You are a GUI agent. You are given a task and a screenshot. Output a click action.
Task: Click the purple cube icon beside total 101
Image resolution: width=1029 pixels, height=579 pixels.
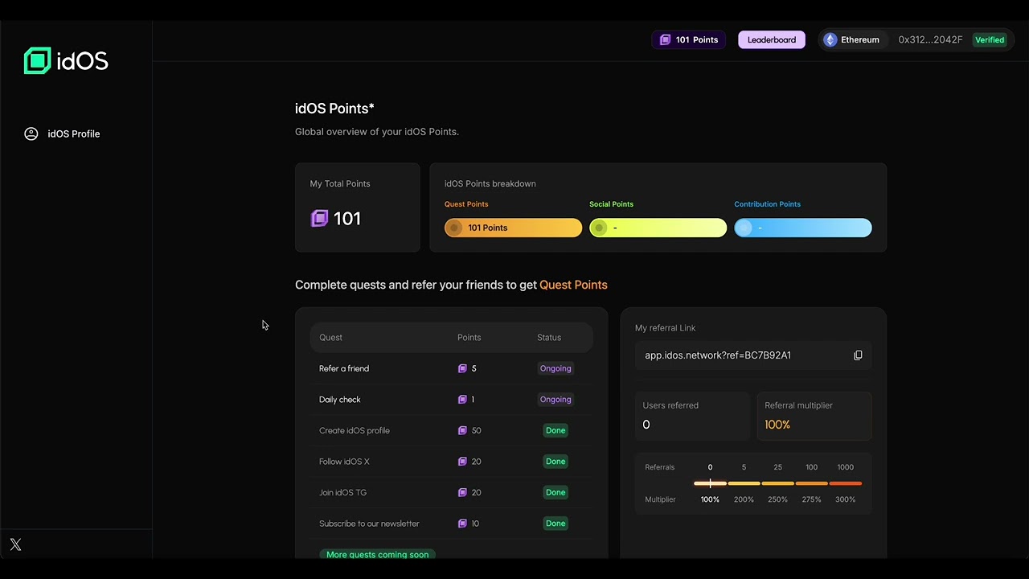[319, 218]
